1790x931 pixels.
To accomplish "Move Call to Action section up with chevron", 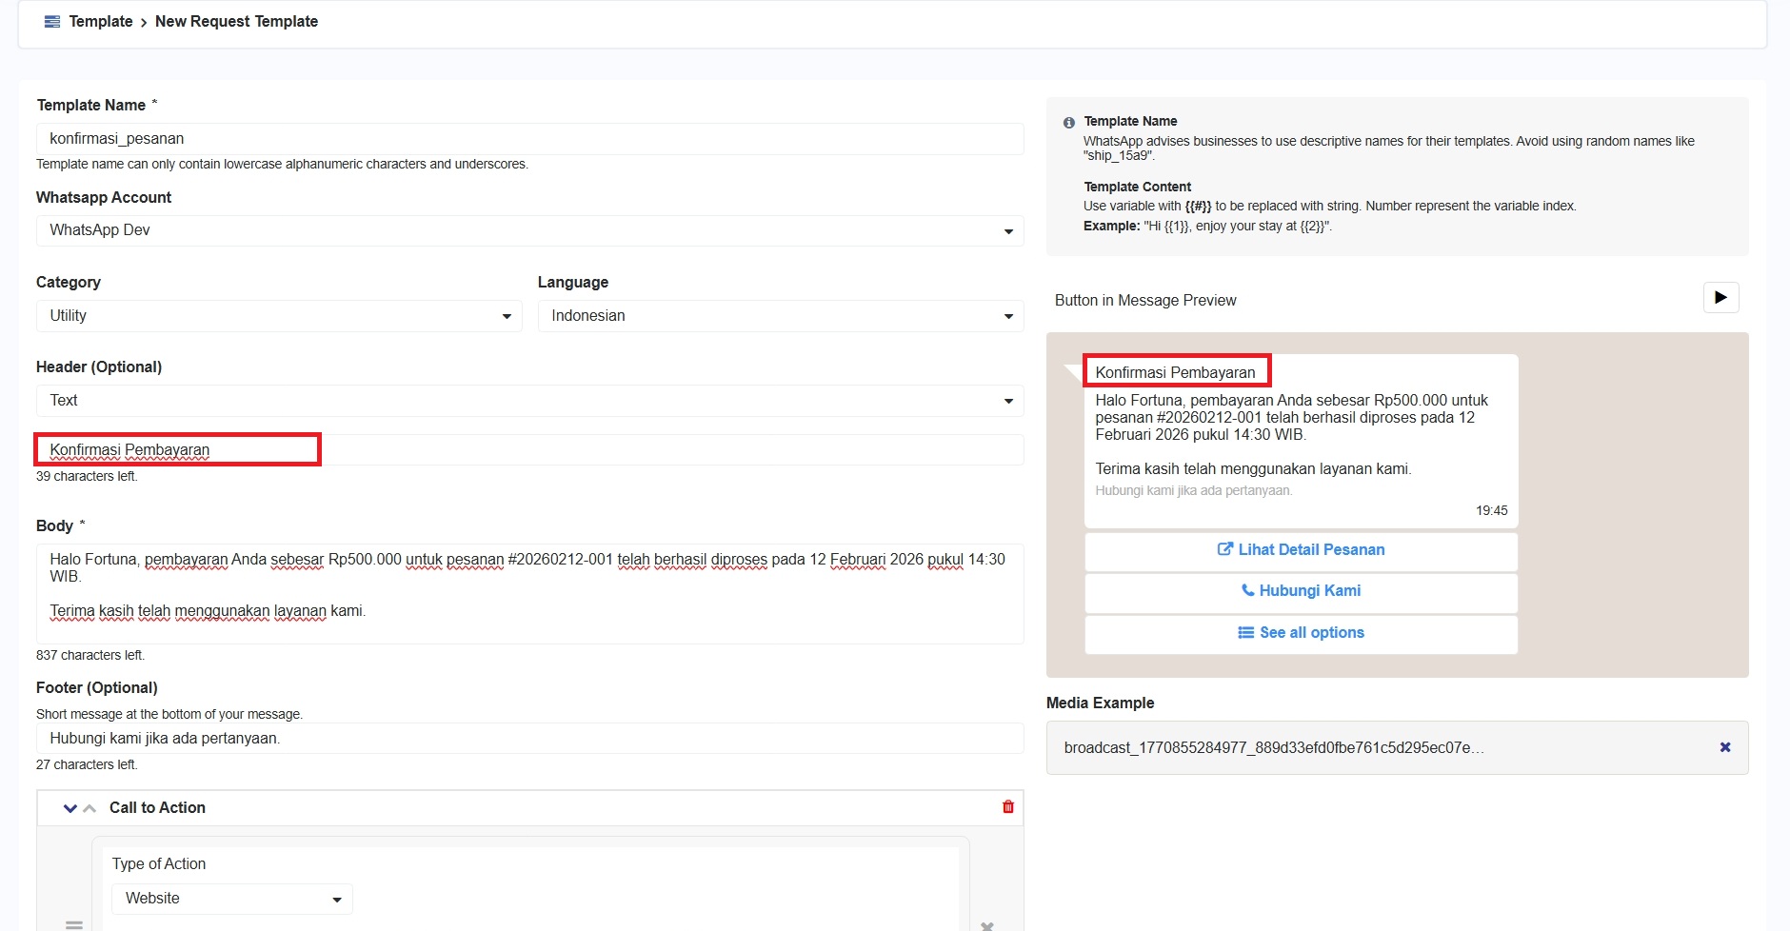I will [x=89, y=808].
